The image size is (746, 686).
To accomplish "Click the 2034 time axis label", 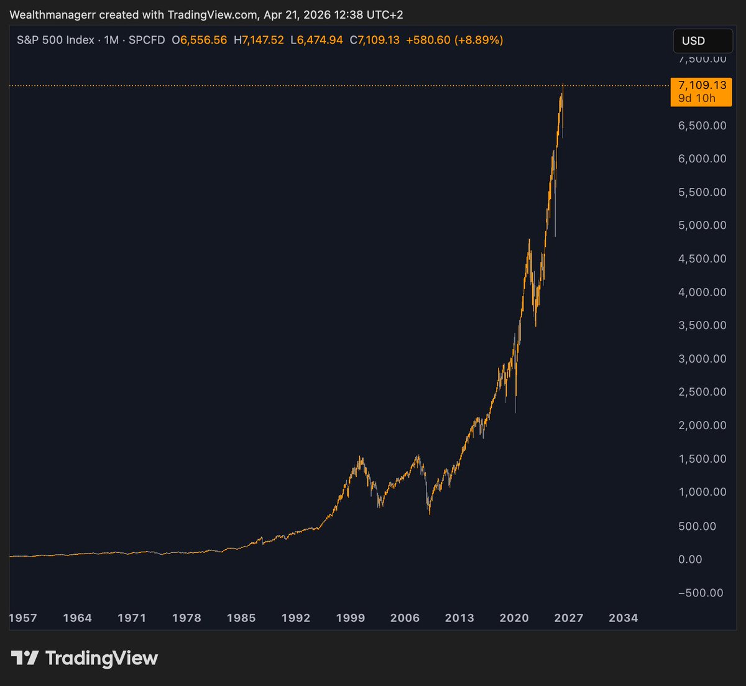I will tap(624, 618).
